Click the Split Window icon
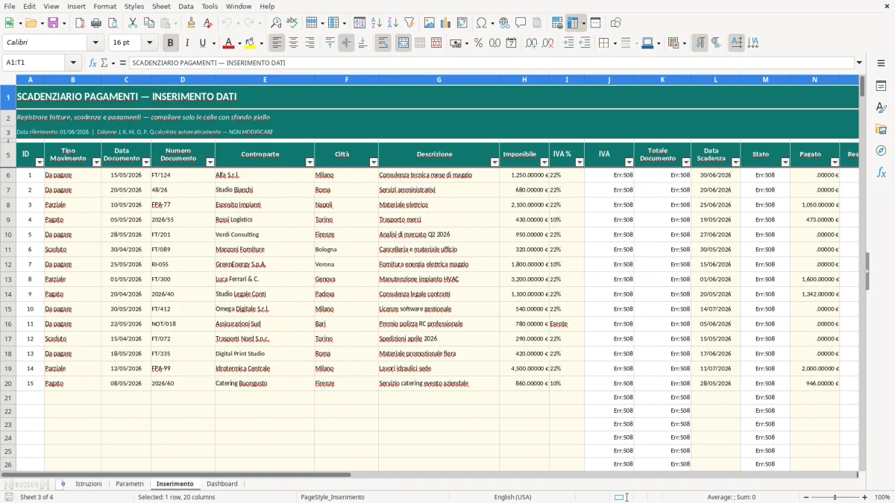This screenshot has height=503, width=895. pos(595,23)
